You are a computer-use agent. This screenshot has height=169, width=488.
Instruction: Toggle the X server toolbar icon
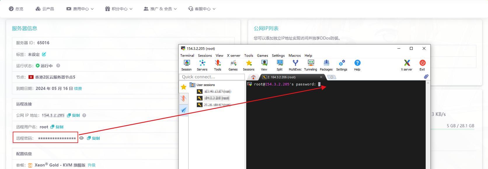(x=407, y=65)
